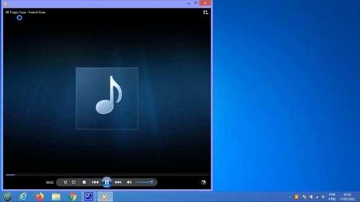Click the seek progress bar
Screen dimensions: 360x202
click(107, 175)
